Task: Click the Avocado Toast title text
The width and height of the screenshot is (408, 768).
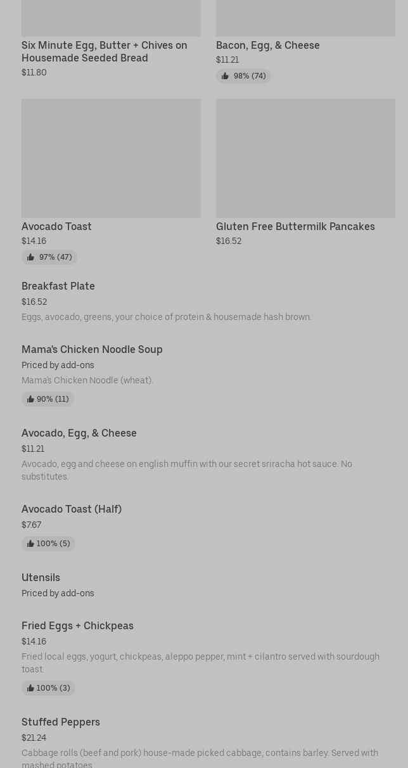Action: [56, 226]
